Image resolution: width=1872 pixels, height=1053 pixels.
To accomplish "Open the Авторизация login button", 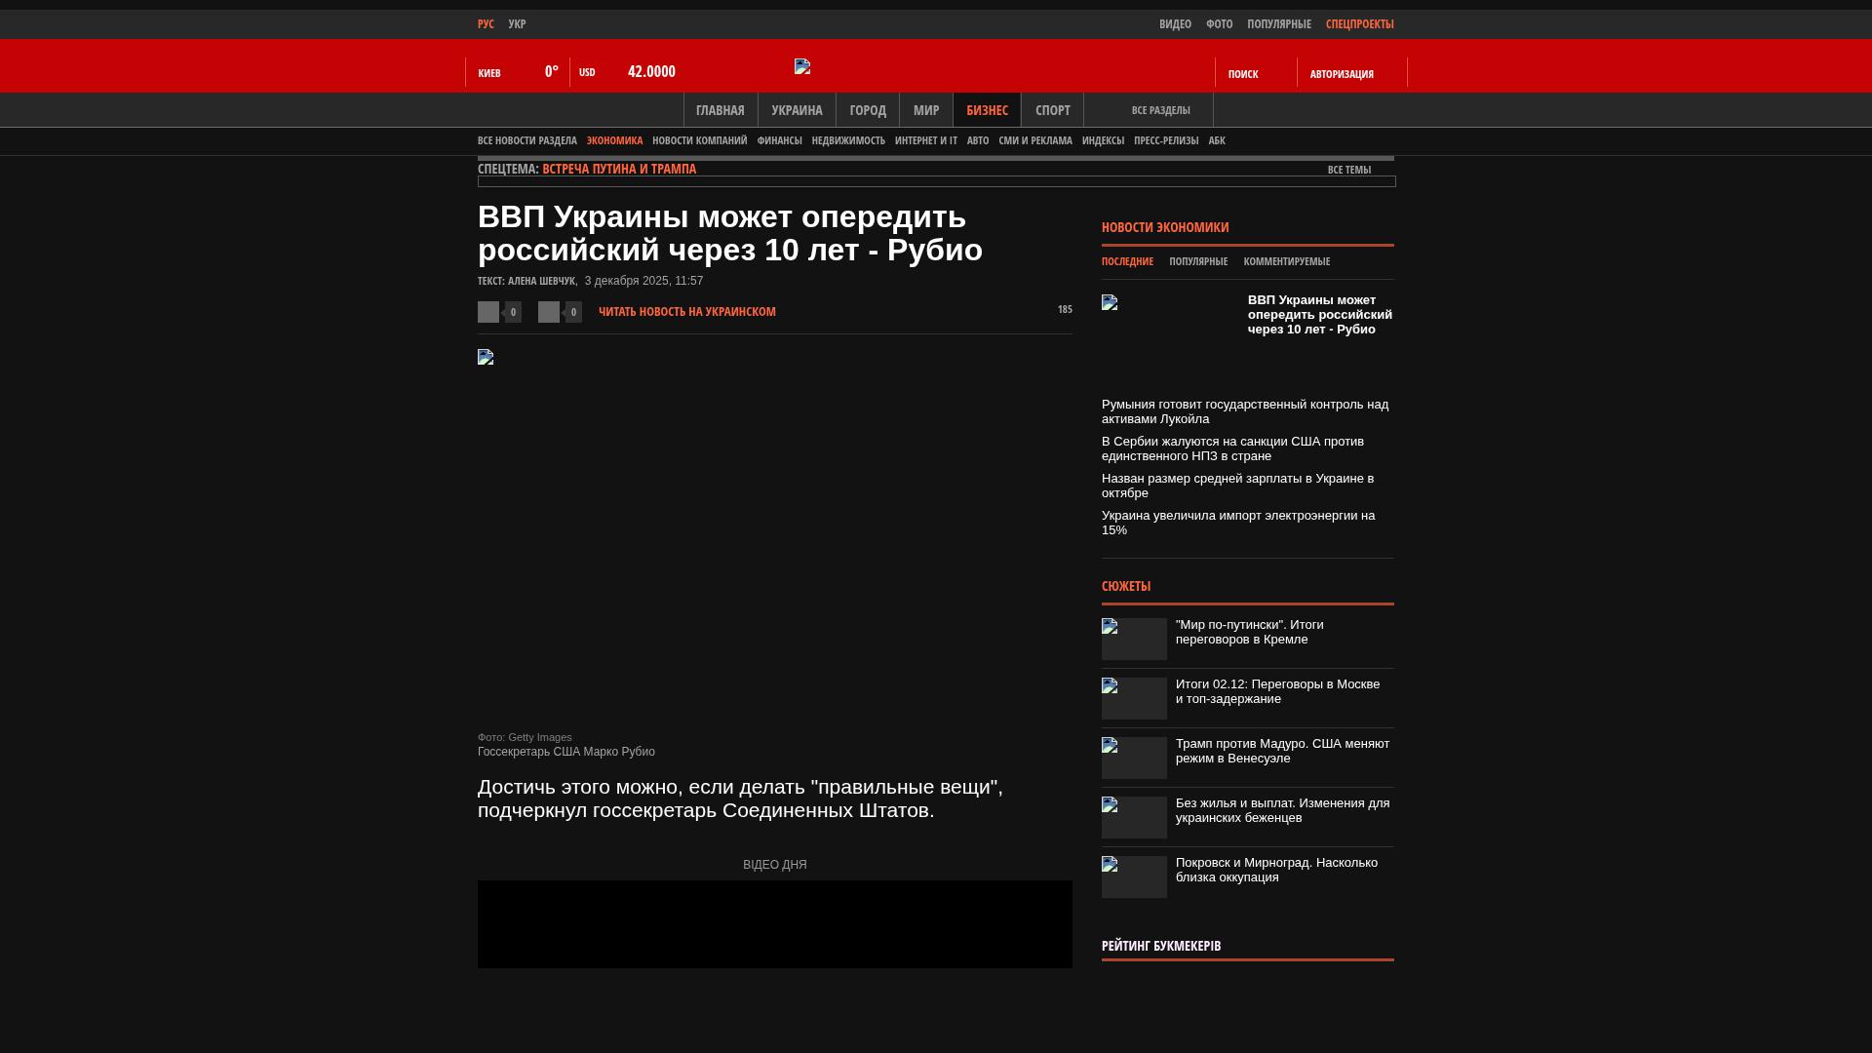I will [1342, 74].
